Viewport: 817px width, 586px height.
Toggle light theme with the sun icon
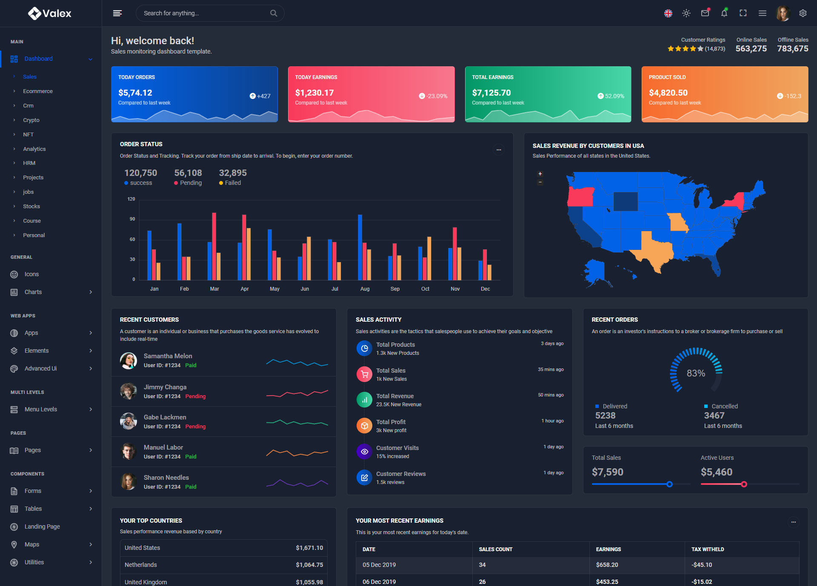point(686,13)
